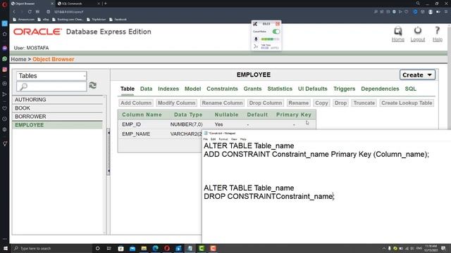Toggle Cancel Noise switch in Krisp widget
451x253 pixels.
coord(276,32)
